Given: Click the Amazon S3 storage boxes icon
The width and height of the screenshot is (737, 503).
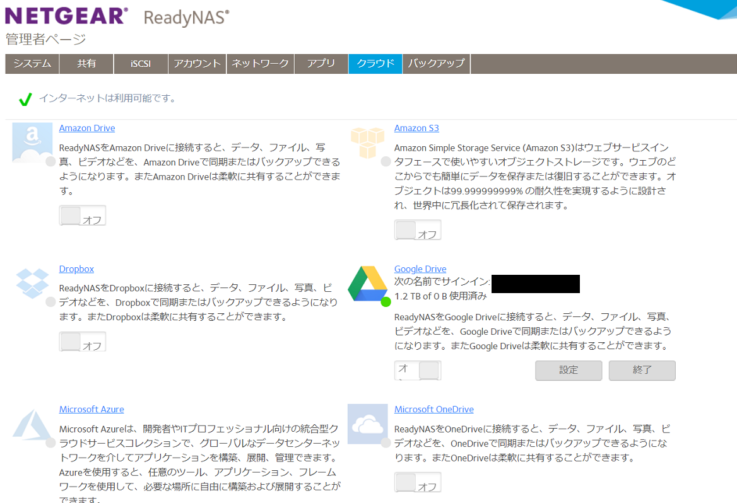Looking at the screenshot, I should (367, 142).
